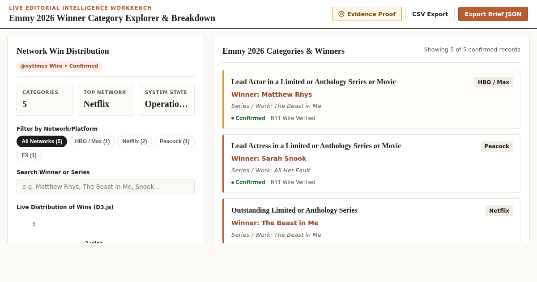
Task: Click the Peacock network tag
Action: pyautogui.click(x=497, y=146)
